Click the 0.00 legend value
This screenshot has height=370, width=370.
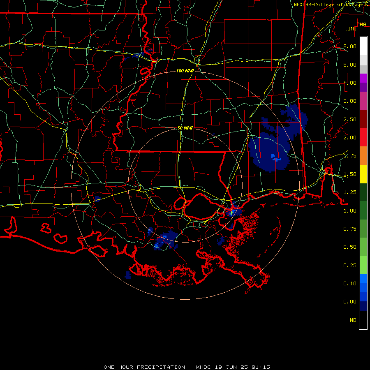point(350,302)
